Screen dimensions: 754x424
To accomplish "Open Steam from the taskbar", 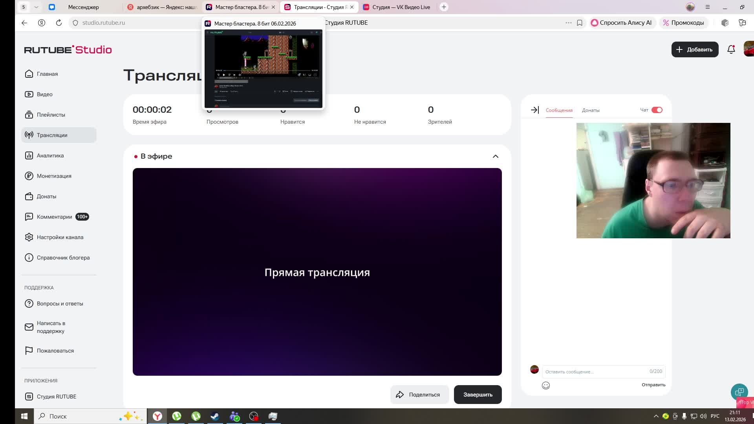I will click(215, 416).
